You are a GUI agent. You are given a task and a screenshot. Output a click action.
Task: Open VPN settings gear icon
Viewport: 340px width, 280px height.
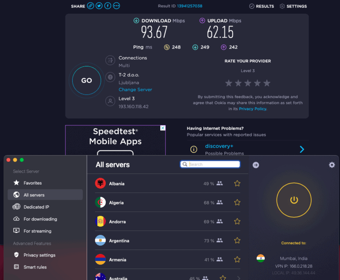tap(332, 165)
